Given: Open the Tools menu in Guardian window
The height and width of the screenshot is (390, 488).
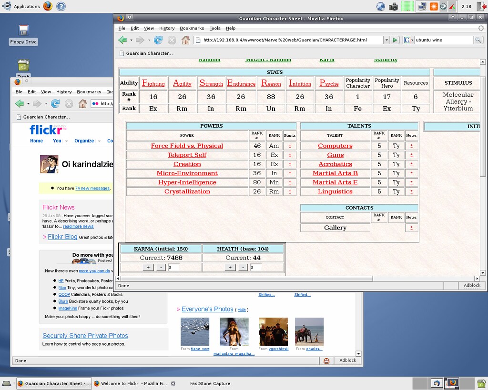Looking at the screenshot, I should tap(214, 29).
